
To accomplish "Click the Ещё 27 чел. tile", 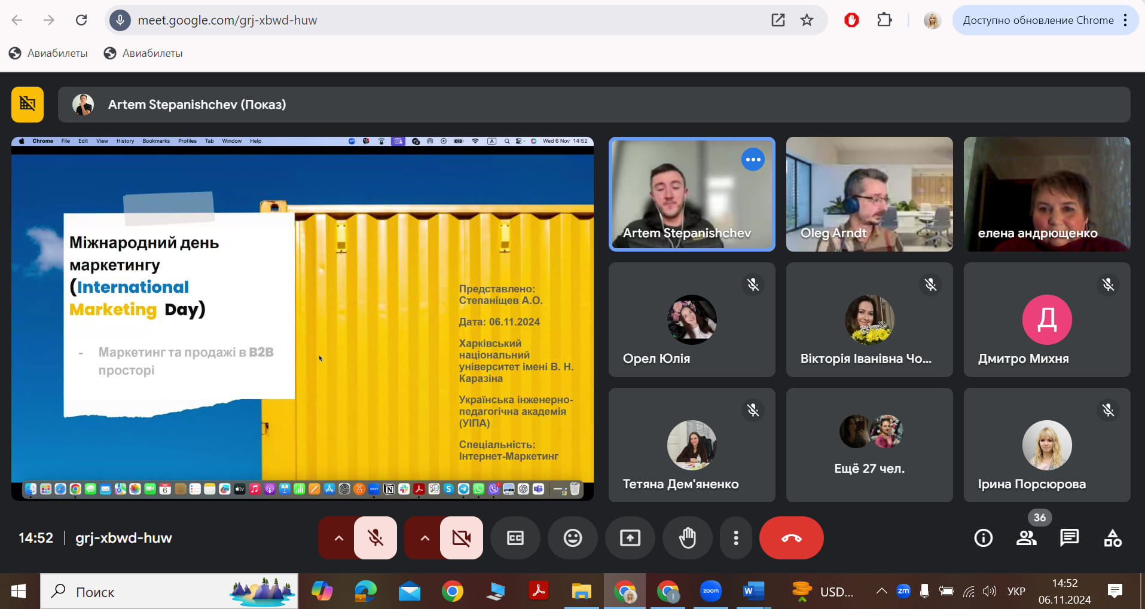I will 869,445.
